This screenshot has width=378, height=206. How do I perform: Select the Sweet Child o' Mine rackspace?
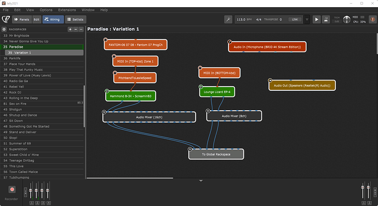pyautogui.click(x=42, y=155)
